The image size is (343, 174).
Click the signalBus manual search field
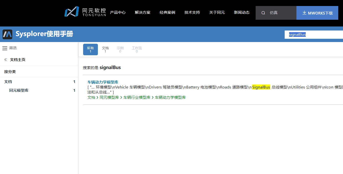point(314,34)
